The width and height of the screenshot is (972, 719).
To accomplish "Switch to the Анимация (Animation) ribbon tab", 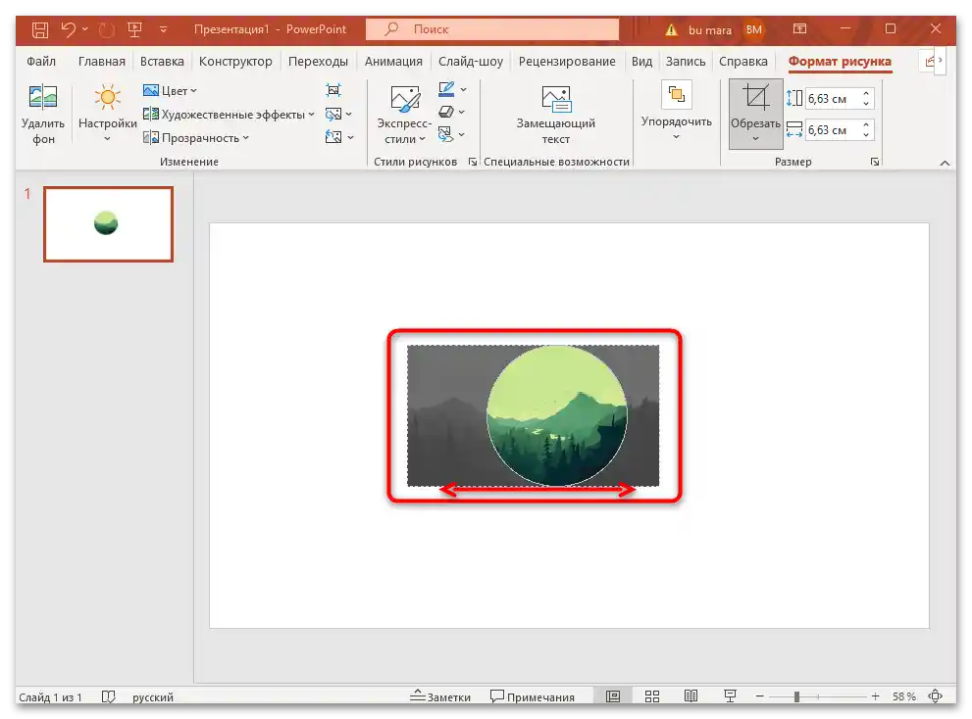I will point(392,61).
